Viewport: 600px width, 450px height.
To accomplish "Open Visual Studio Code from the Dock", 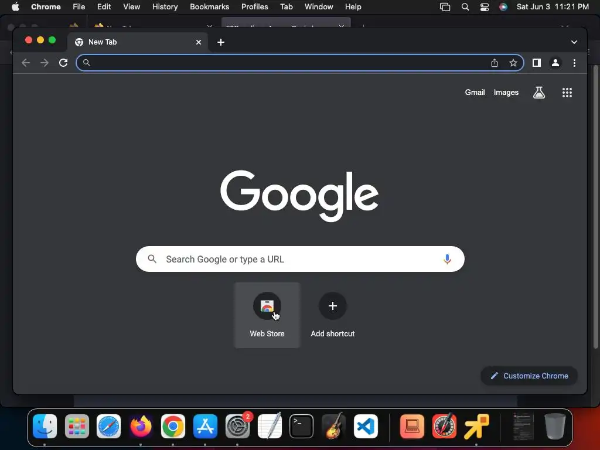I will (366, 426).
